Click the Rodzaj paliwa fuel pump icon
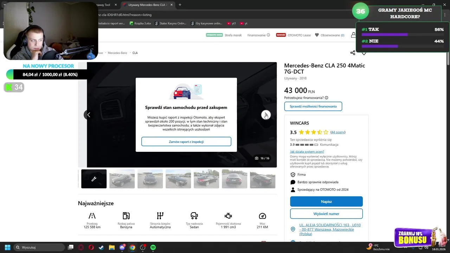450x253 pixels. tap(126, 216)
